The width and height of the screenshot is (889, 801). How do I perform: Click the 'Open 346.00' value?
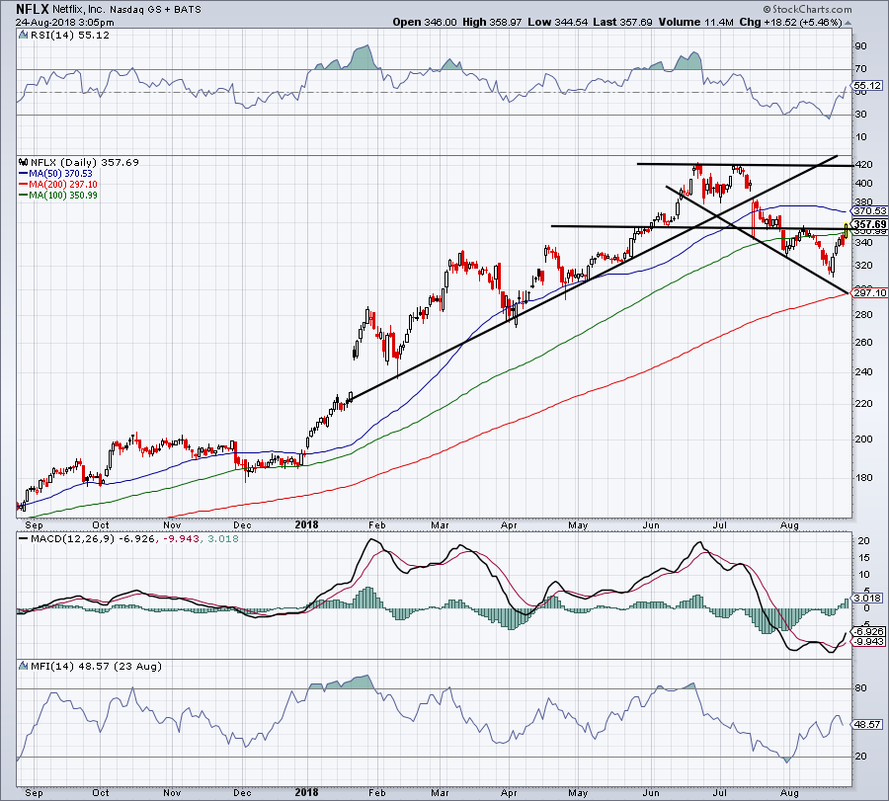425,22
